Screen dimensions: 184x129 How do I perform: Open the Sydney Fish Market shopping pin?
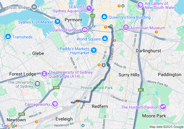point(57,22)
